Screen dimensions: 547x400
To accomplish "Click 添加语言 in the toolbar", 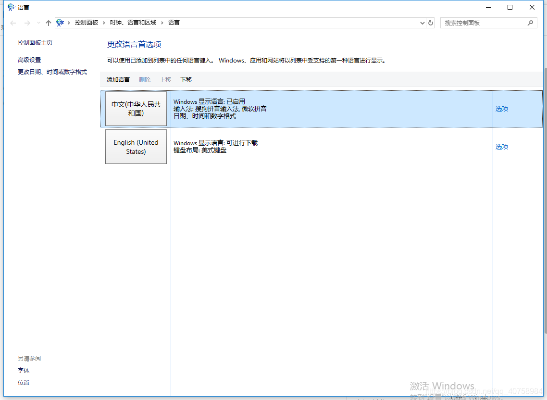I will pos(118,80).
